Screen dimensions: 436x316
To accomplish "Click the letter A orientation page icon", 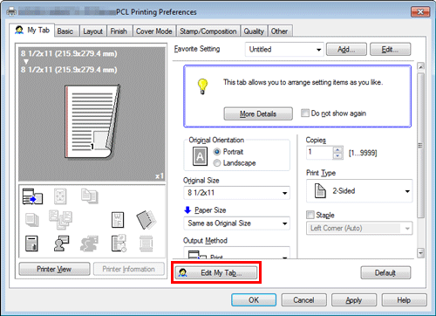I will click(x=201, y=156).
